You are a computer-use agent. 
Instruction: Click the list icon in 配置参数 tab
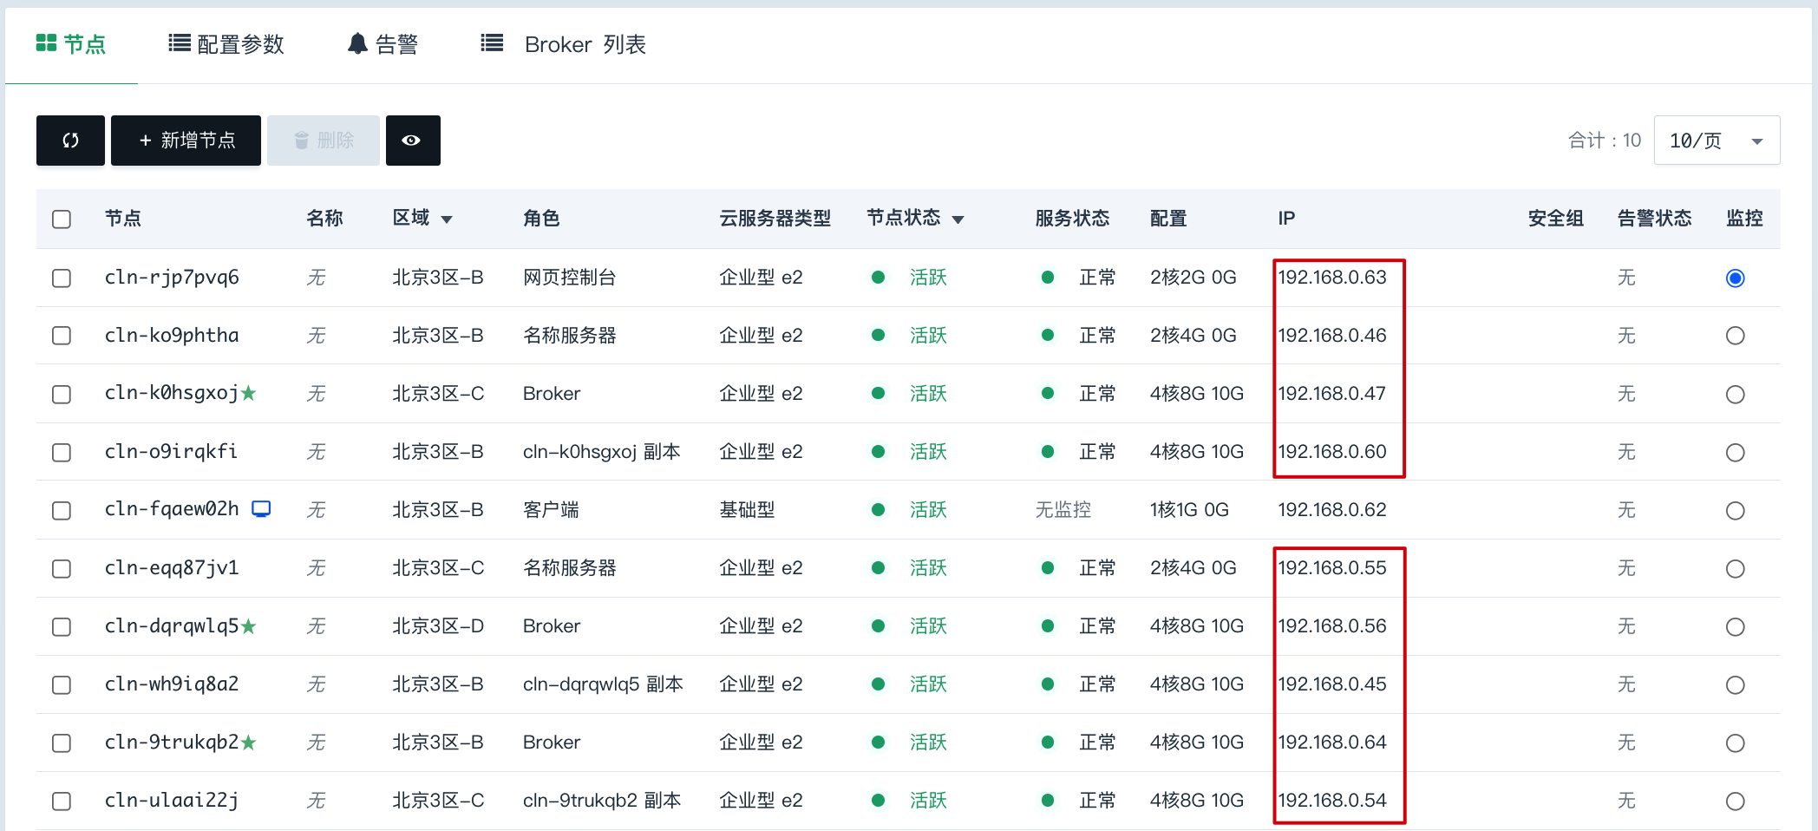(180, 43)
